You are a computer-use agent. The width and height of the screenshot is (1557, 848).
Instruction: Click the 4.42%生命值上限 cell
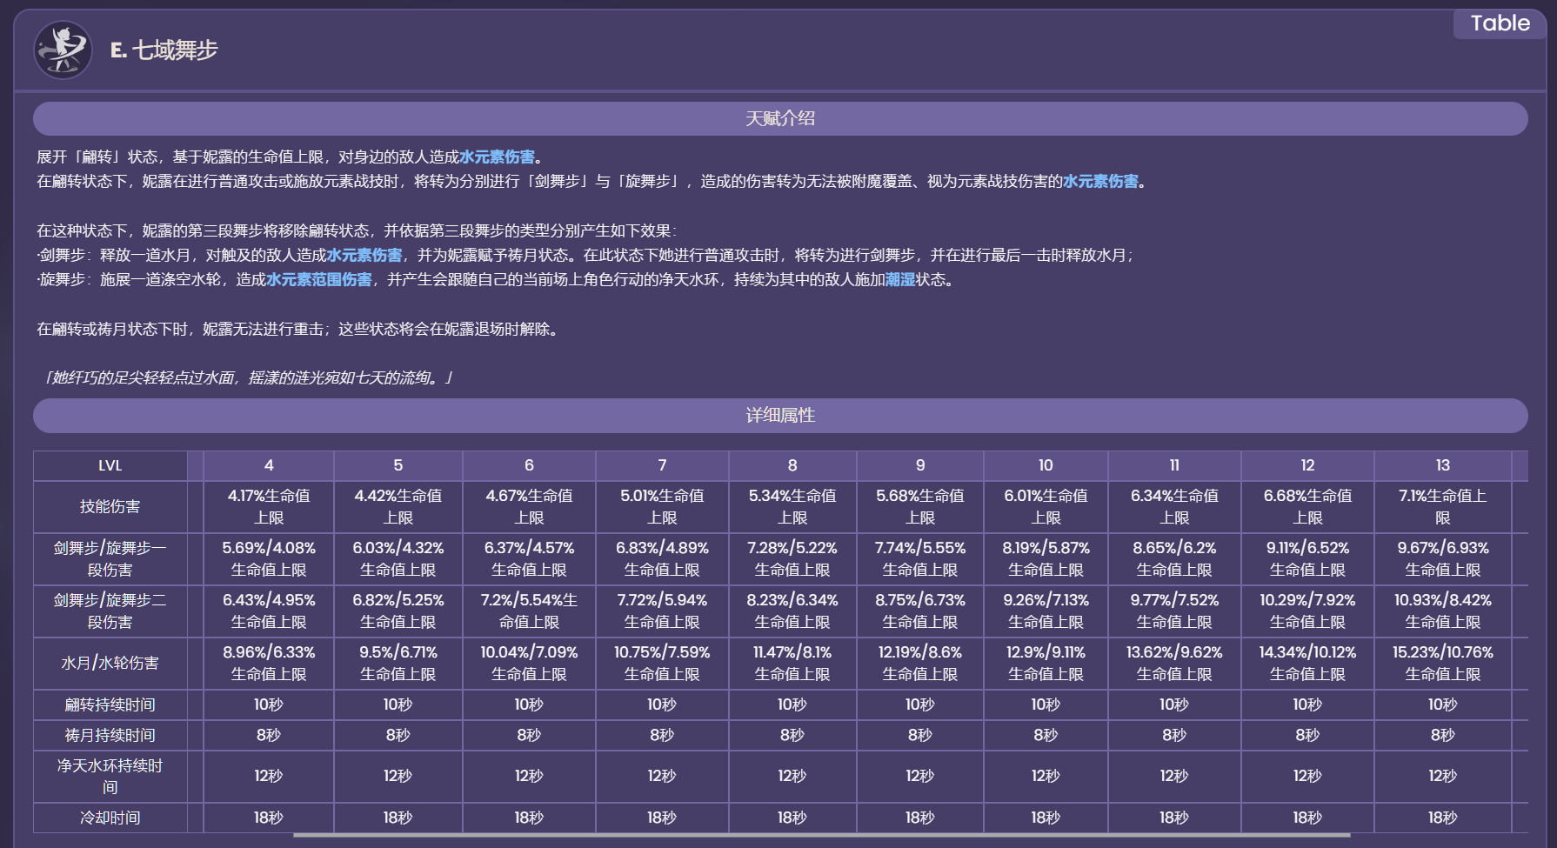pyautogui.click(x=398, y=507)
